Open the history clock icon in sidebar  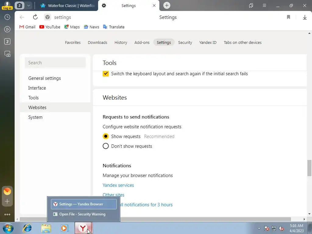click(x=7, y=17)
